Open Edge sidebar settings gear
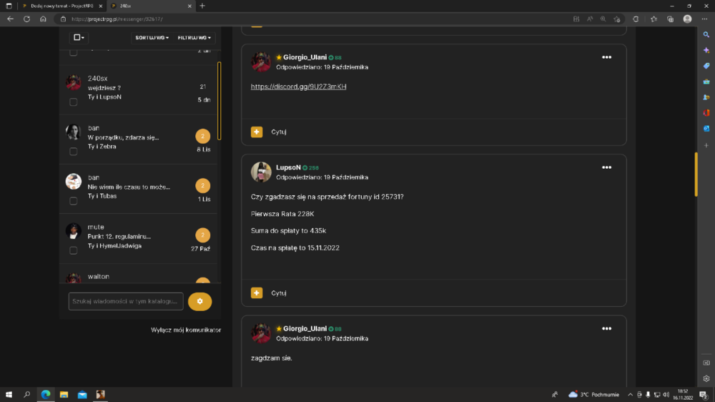 click(706, 378)
